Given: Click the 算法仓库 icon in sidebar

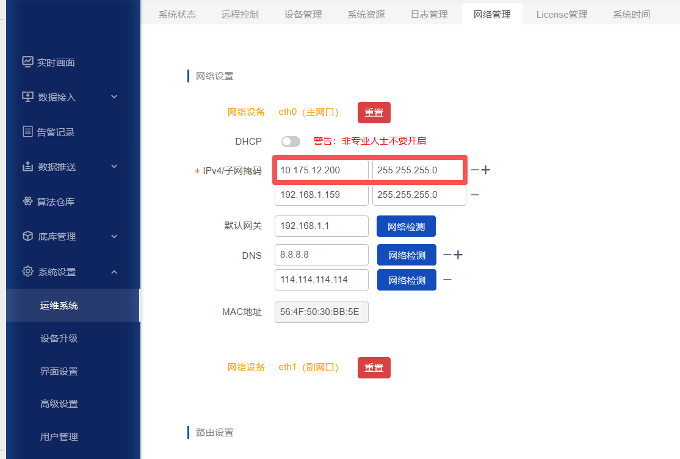Looking at the screenshot, I should coord(27,201).
